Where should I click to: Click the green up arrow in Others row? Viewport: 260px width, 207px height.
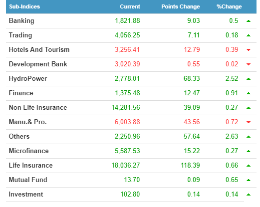(248, 137)
